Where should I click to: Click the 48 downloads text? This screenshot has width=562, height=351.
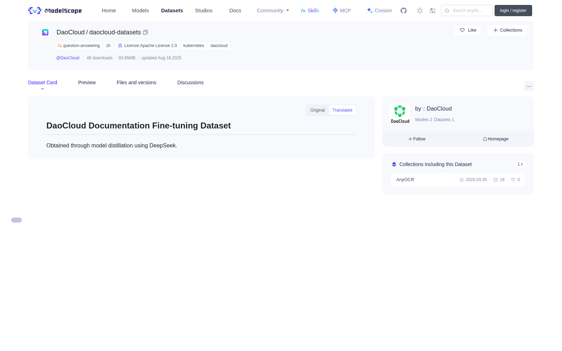click(99, 58)
